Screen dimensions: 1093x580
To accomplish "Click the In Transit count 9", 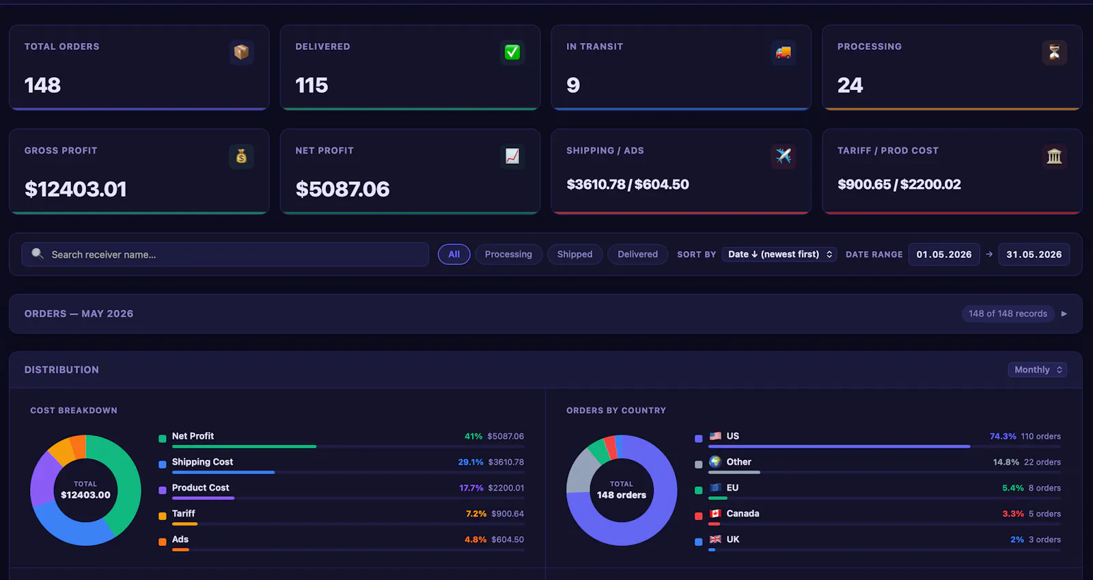I will click(573, 85).
